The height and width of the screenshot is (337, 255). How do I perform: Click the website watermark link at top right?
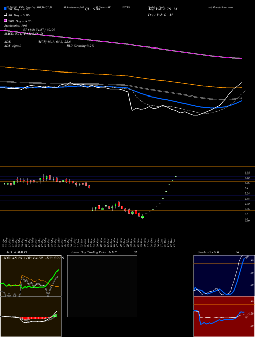tap(220, 7)
